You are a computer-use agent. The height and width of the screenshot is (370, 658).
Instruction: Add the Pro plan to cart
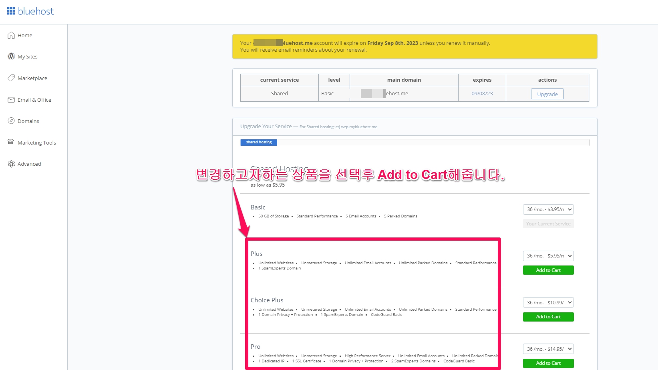pyautogui.click(x=548, y=363)
